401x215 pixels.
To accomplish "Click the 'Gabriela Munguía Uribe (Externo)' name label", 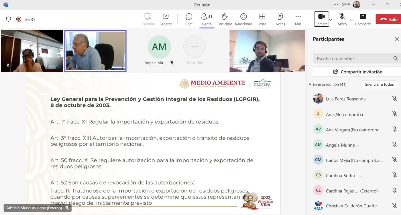I will coord(34,208).
